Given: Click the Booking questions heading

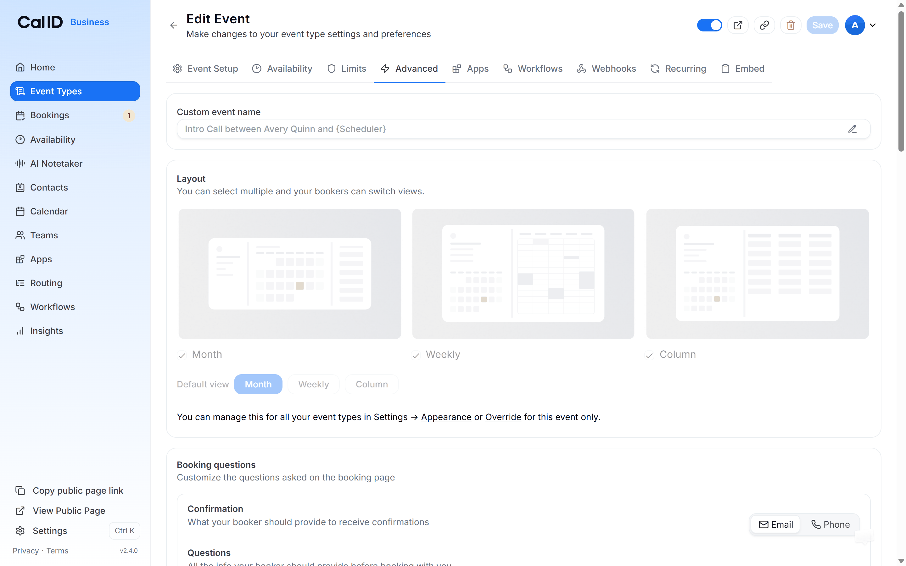Looking at the screenshot, I should click(216, 464).
